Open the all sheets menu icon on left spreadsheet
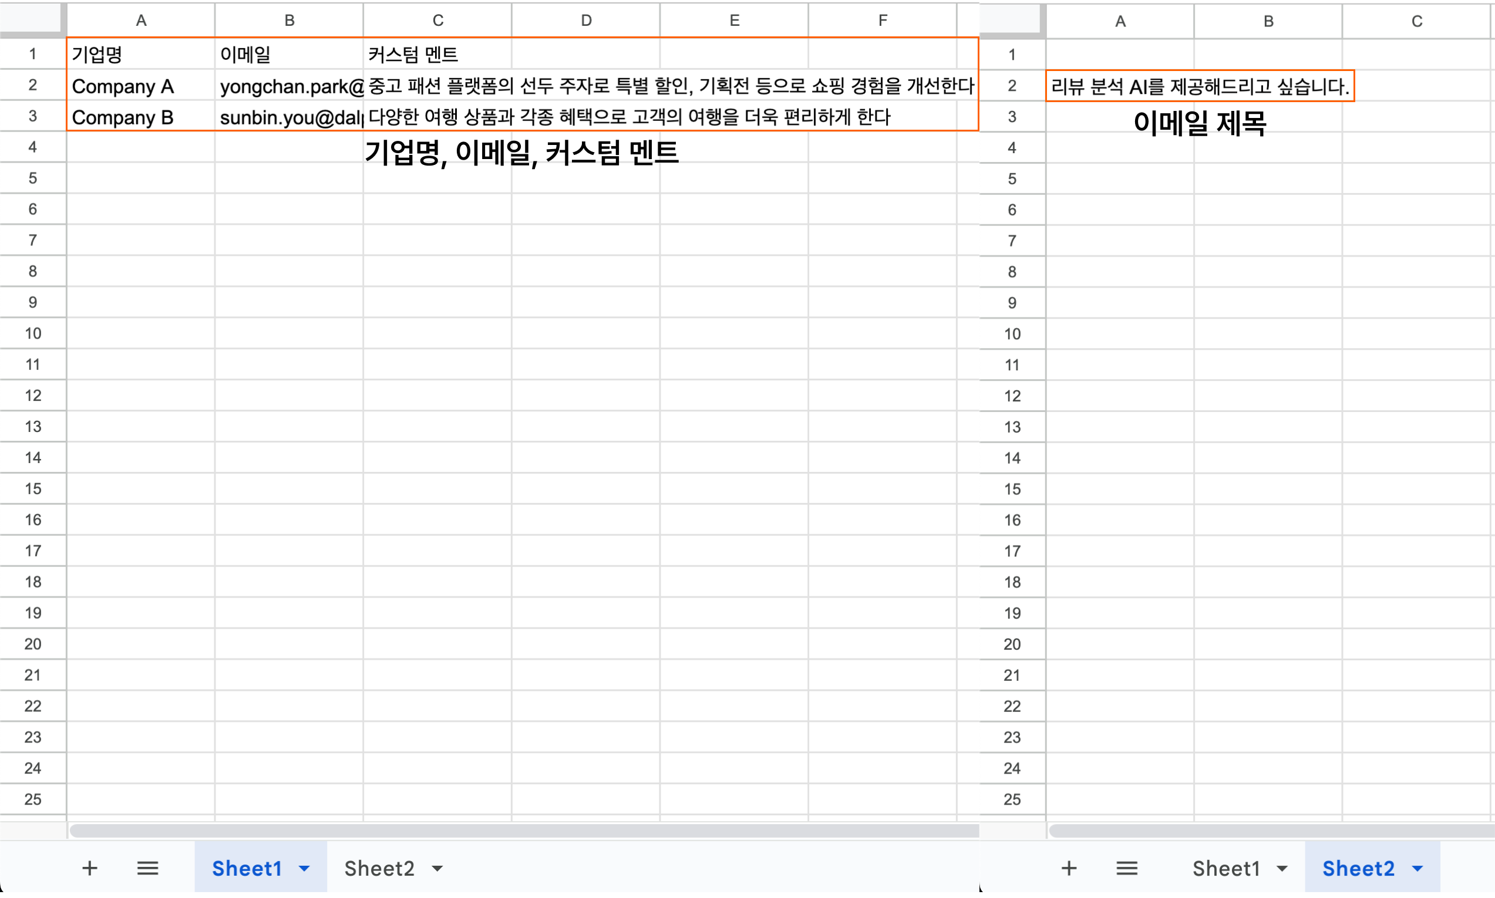The image size is (1495, 898). [x=147, y=867]
